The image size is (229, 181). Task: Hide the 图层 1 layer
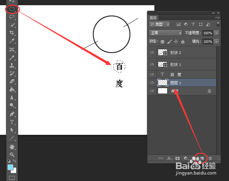pos(152,83)
